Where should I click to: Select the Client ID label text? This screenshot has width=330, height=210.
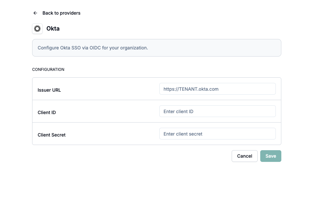[x=47, y=112]
